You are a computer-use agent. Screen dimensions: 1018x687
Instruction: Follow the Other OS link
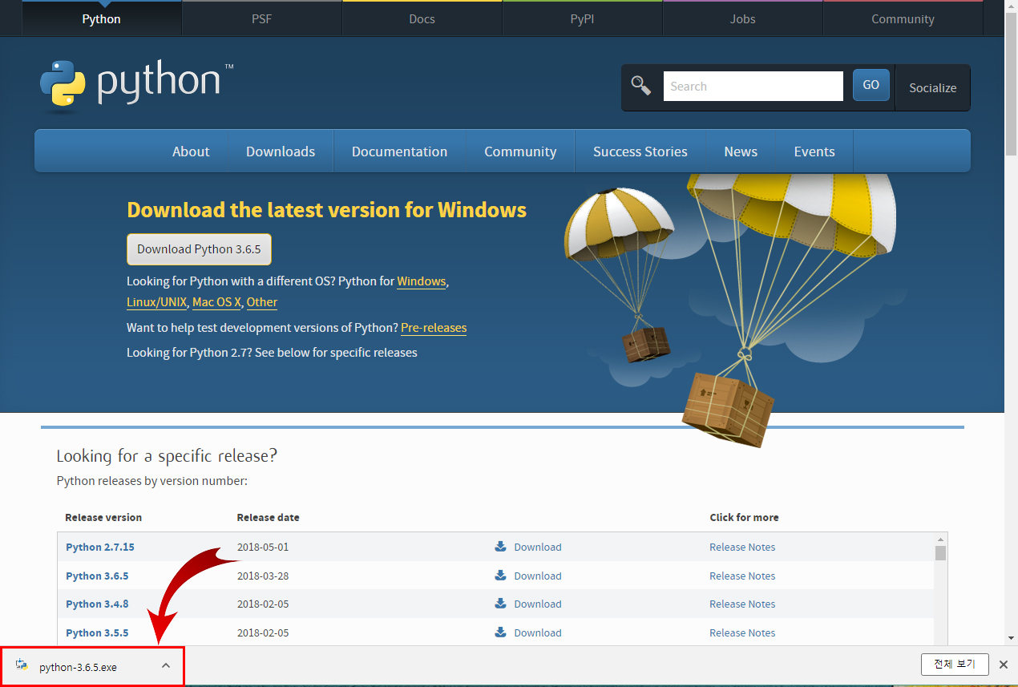pos(262,302)
